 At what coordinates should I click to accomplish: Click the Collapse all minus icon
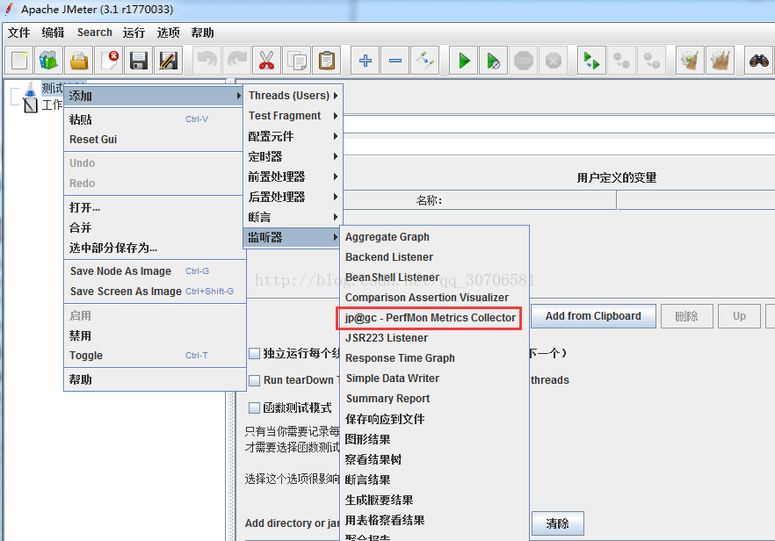point(395,61)
